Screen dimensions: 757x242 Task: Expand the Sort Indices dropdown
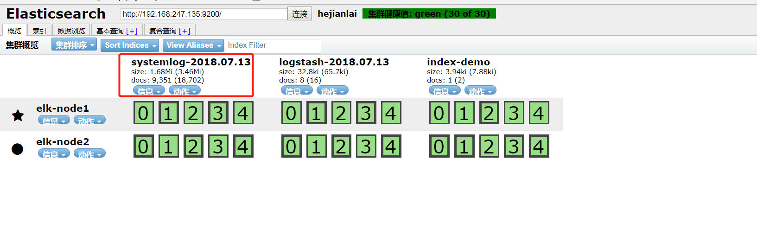(x=129, y=45)
